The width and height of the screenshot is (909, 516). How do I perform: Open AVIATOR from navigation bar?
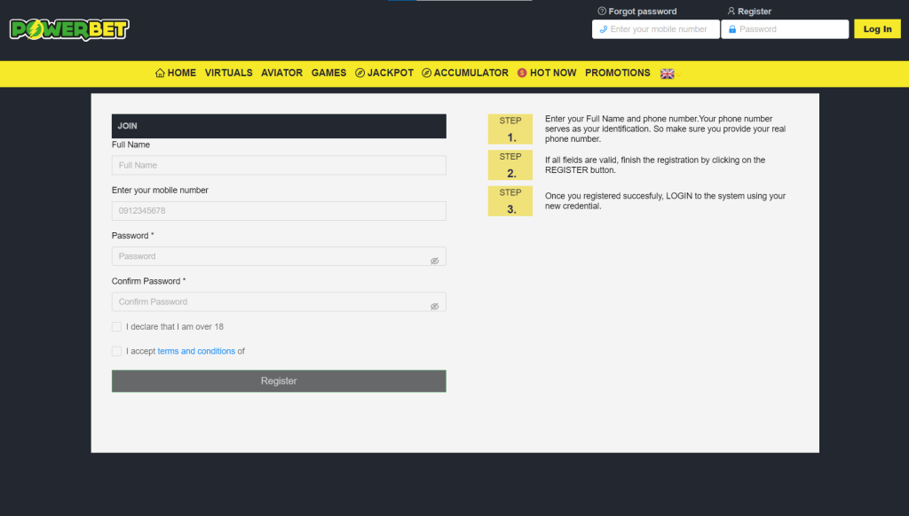281,73
